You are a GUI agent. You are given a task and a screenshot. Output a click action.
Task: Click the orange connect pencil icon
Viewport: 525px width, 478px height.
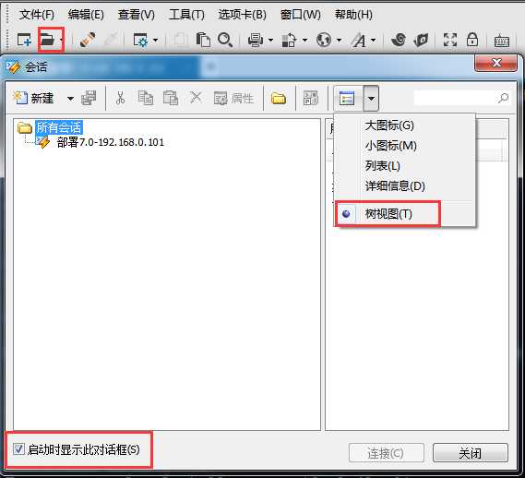[88, 40]
